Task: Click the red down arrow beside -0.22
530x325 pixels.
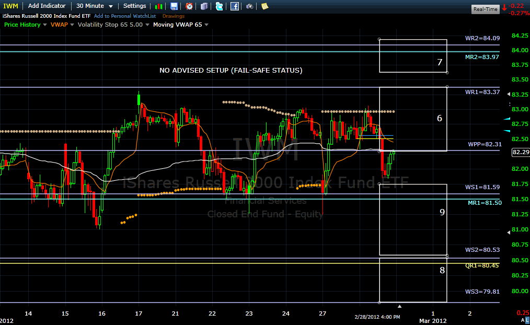Action: pyautogui.click(x=504, y=7)
